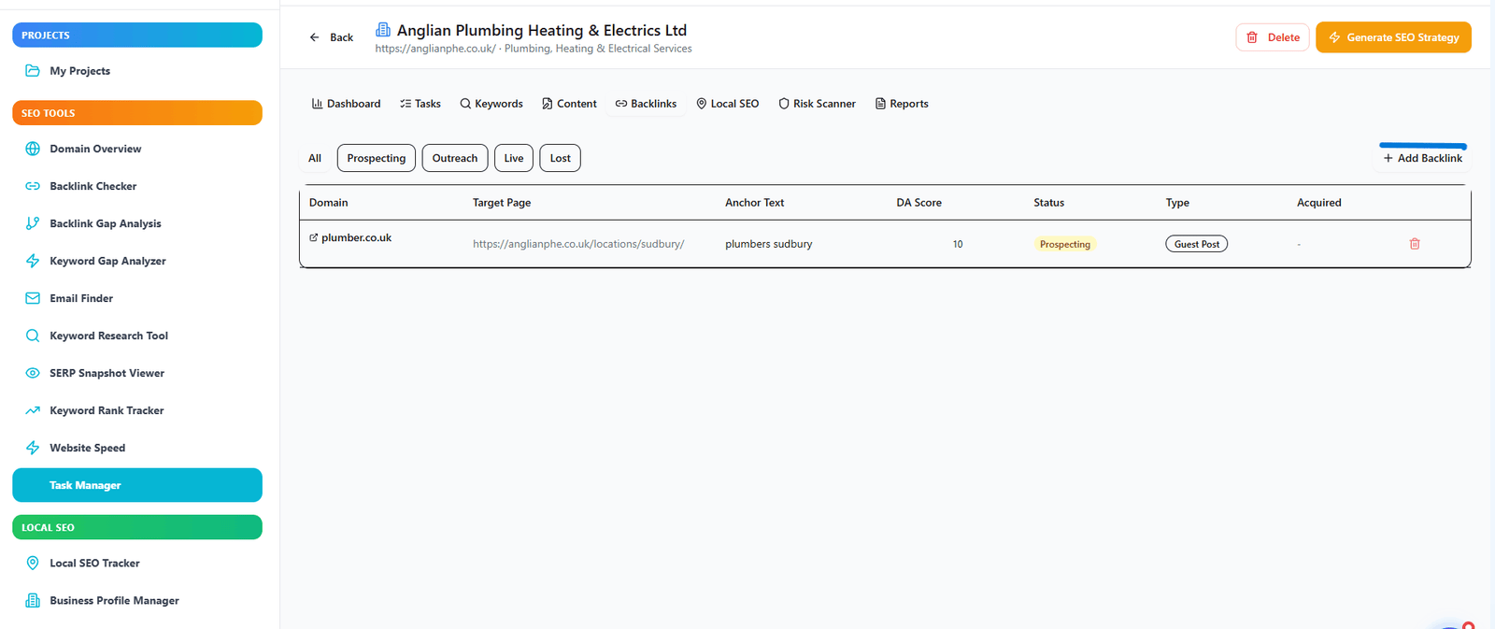This screenshot has height=629, width=1495.
Task: Click the Prospecting status badge
Action: pyautogui.click(x=1065, y=244)
